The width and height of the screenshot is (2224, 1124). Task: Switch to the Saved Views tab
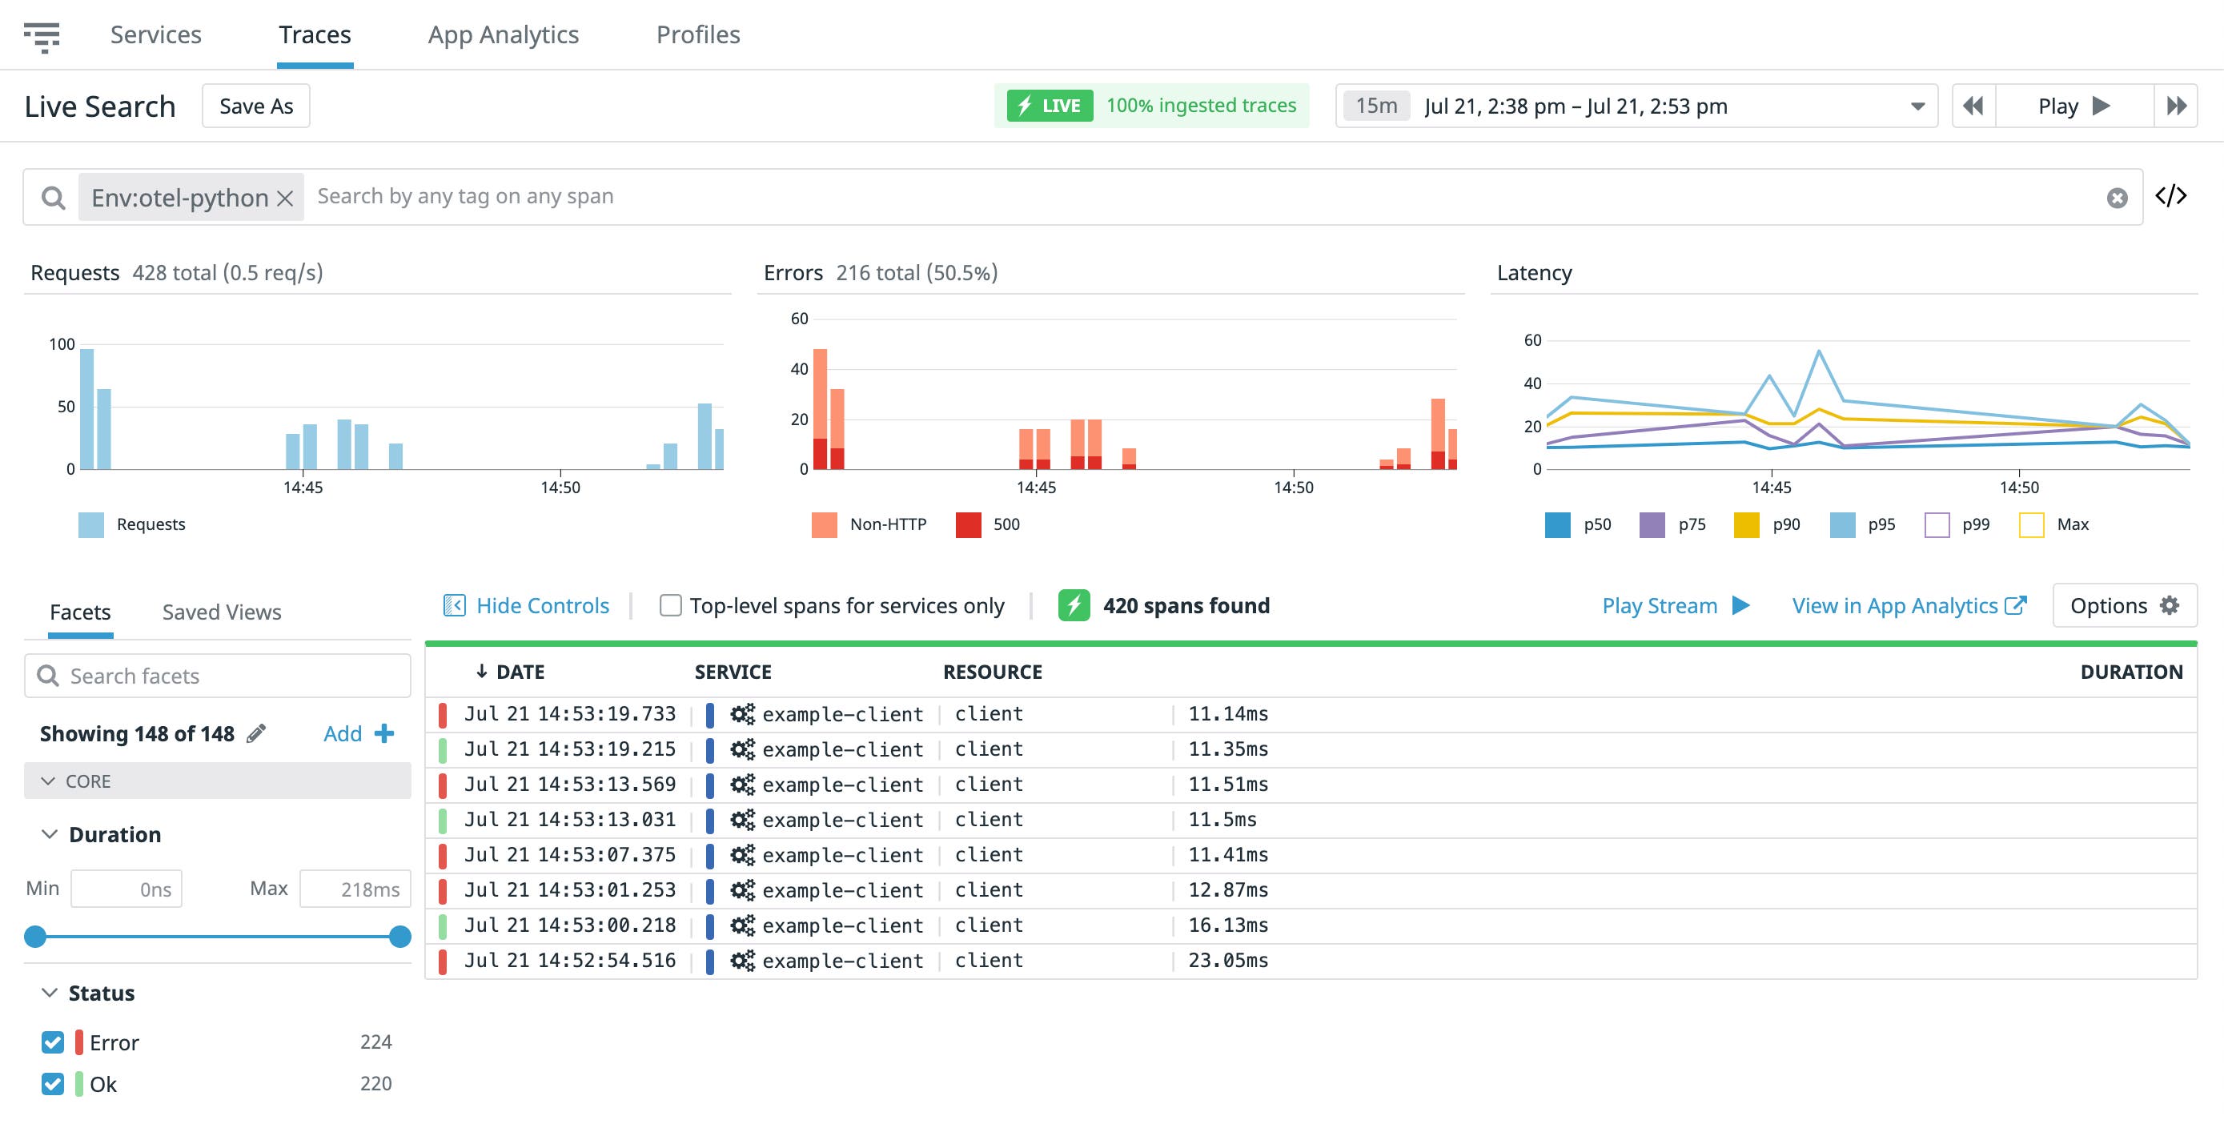[x=221, y=611]
